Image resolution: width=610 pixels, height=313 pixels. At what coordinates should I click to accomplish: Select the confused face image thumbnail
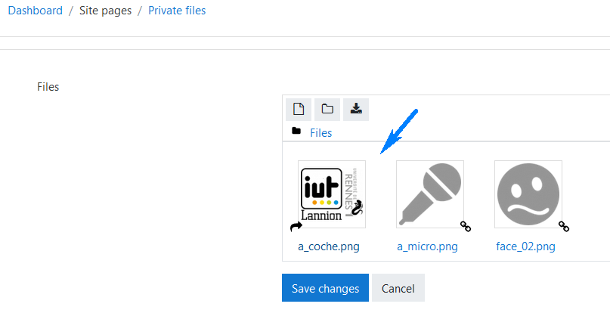(528, 194)
